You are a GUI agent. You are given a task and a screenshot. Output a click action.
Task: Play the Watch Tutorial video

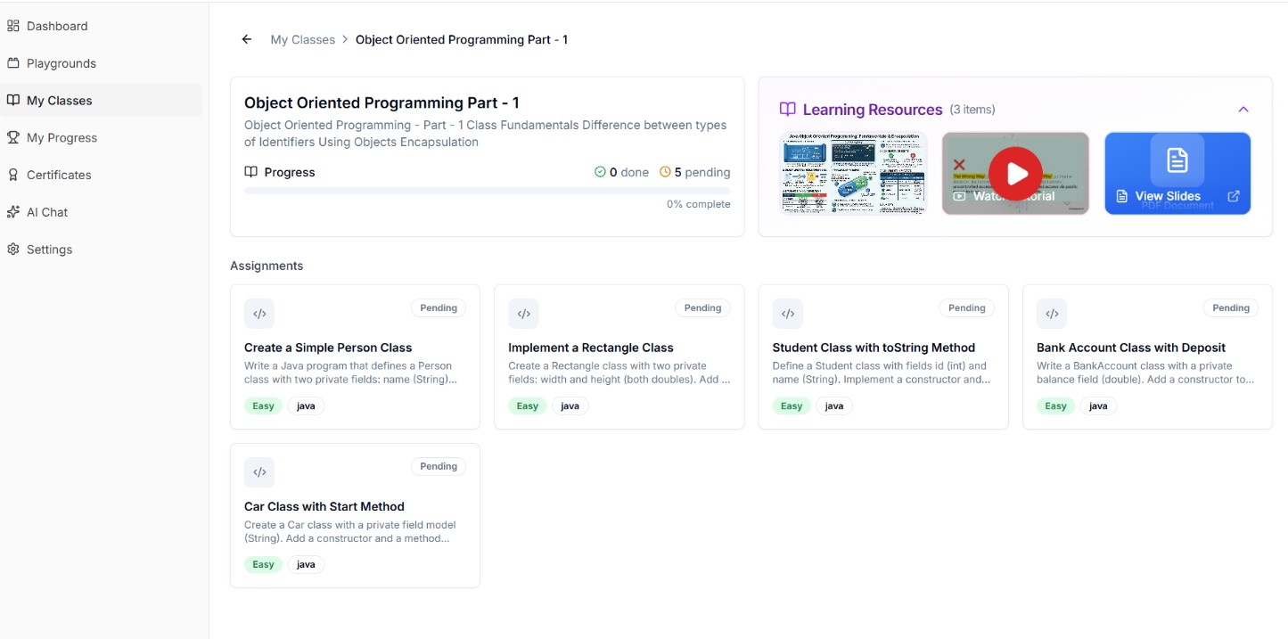click(1015, 173)
